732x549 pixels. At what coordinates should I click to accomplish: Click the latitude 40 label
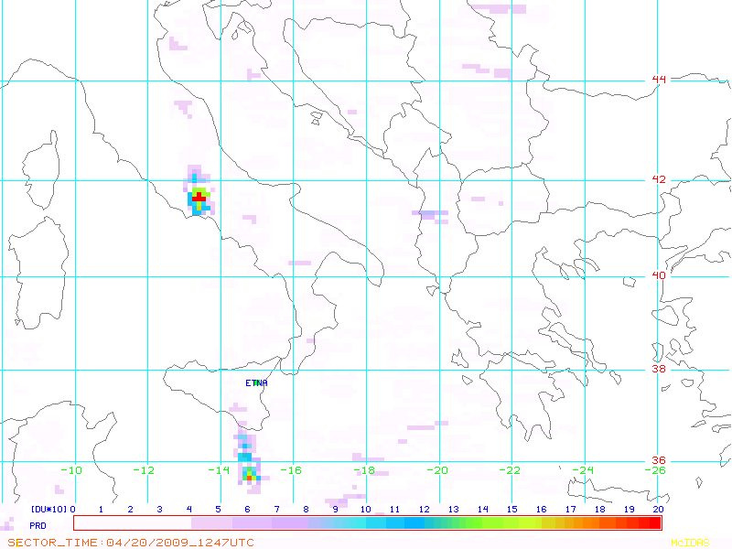[659, 275]
